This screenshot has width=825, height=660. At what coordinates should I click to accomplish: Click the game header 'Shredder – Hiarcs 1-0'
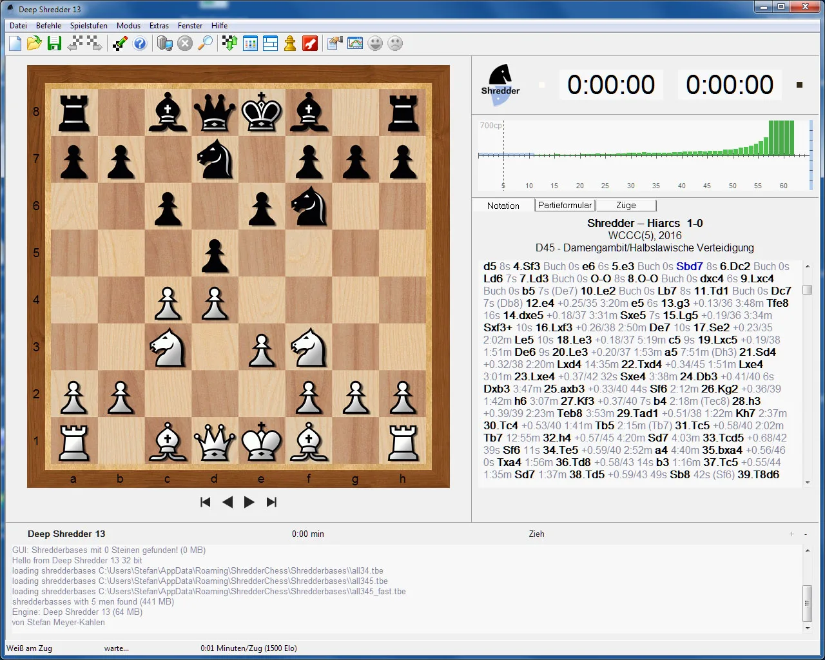(645, 223)
